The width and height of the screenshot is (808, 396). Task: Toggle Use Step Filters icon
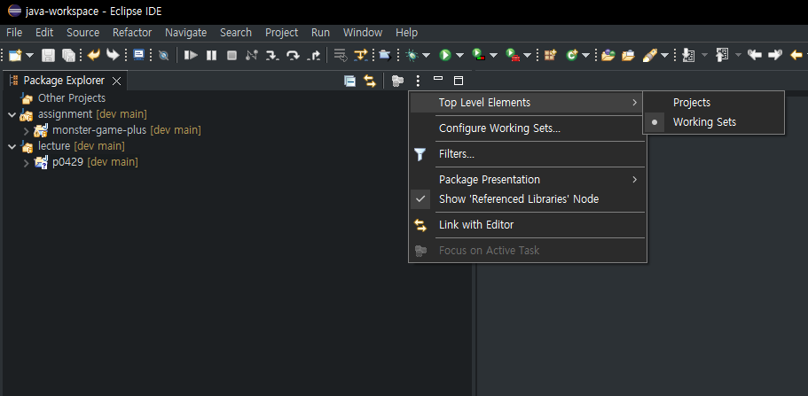click(x=360, y=55)
